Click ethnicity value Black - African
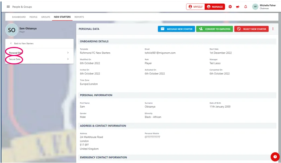281x163 pixels. (x=153, y=117)
